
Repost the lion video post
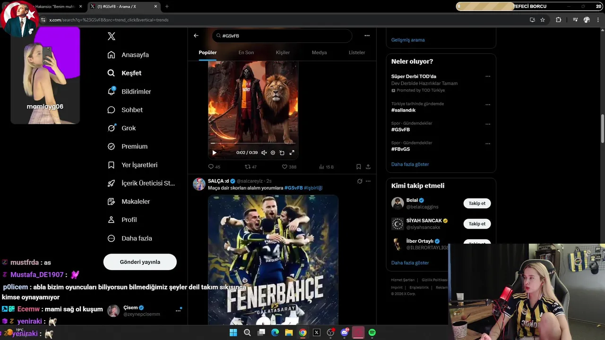point(251,167)
